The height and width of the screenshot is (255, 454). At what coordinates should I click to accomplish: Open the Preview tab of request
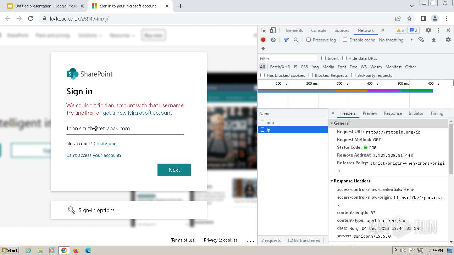pyautogui.click(x=370, y=113)
